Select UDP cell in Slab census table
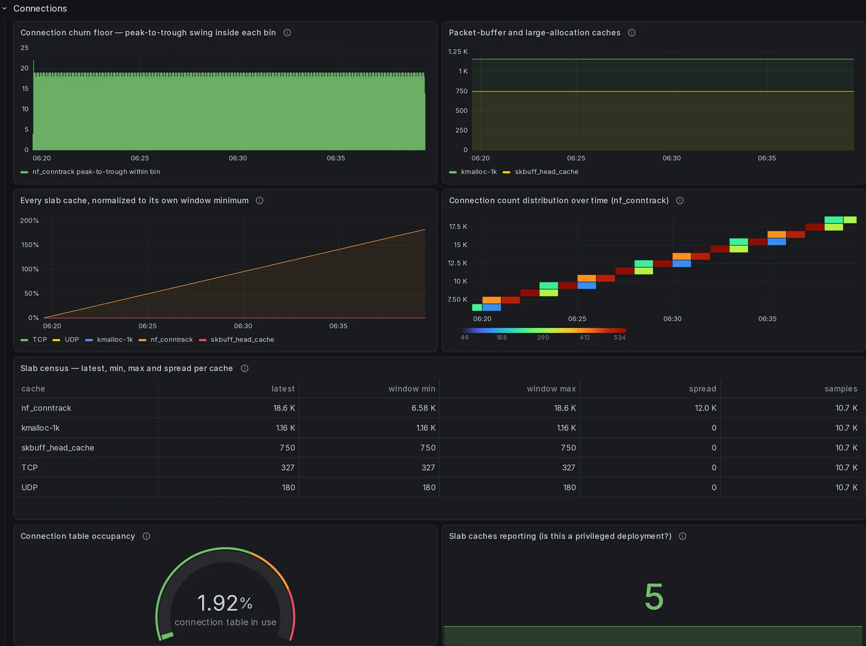The width and height of the screenshot is (866, 646). 88,487
